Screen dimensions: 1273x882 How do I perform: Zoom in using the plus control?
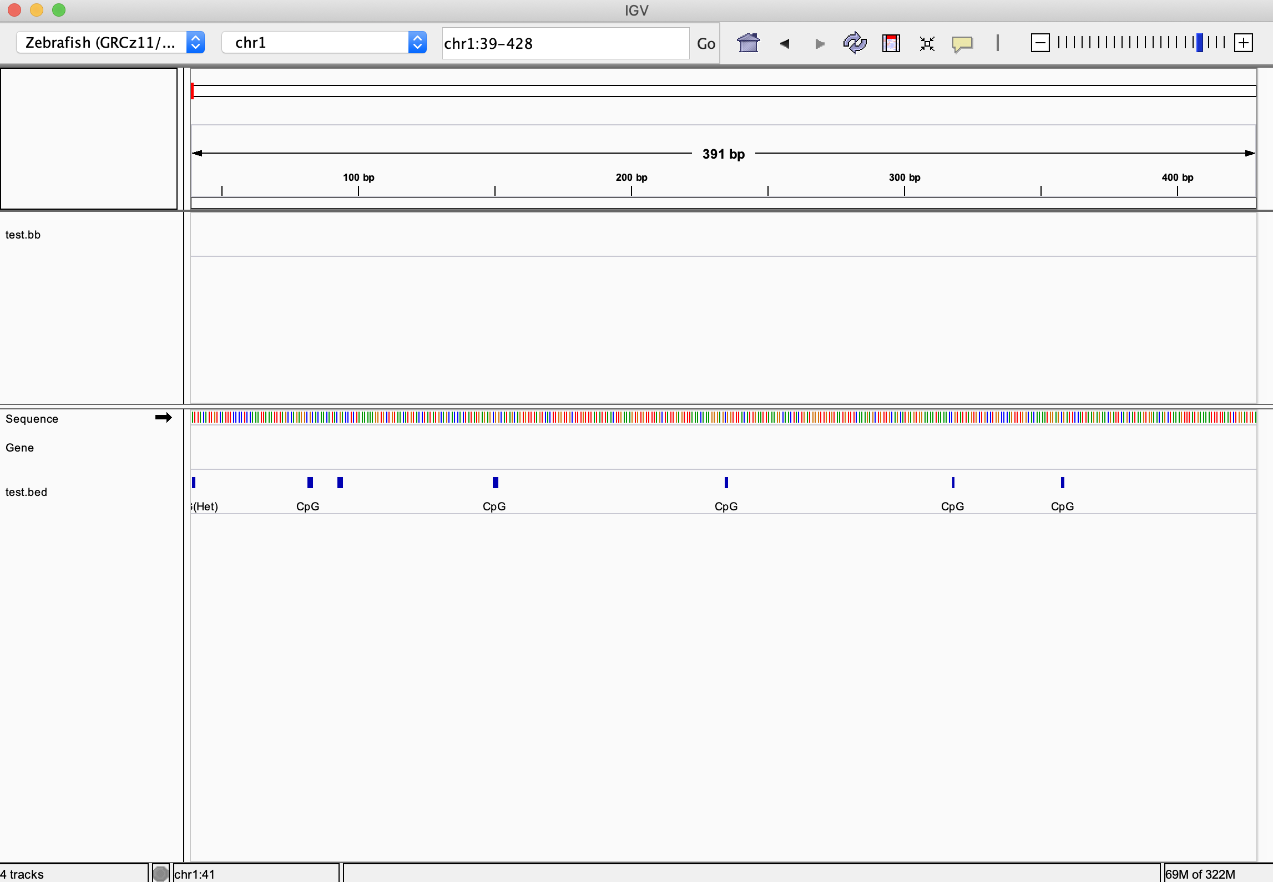(x=1243, y=42)
